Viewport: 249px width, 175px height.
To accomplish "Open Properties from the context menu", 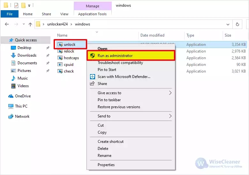I will (131, 165).
